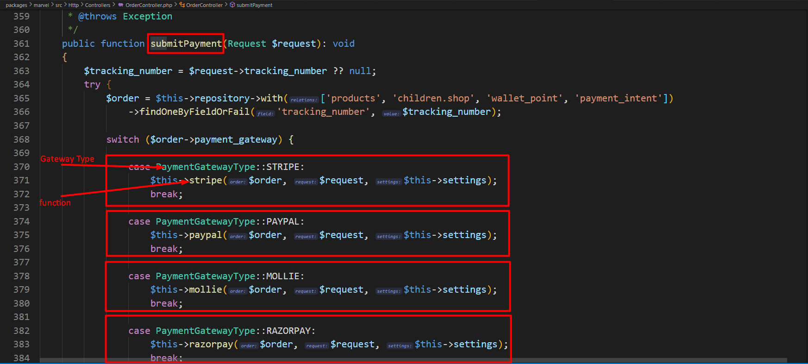
Task: Expand the Controllers breadcrumb folder
Action: point(98,5)
